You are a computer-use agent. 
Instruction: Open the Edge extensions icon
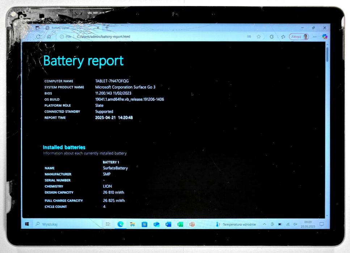pos(272,37)
